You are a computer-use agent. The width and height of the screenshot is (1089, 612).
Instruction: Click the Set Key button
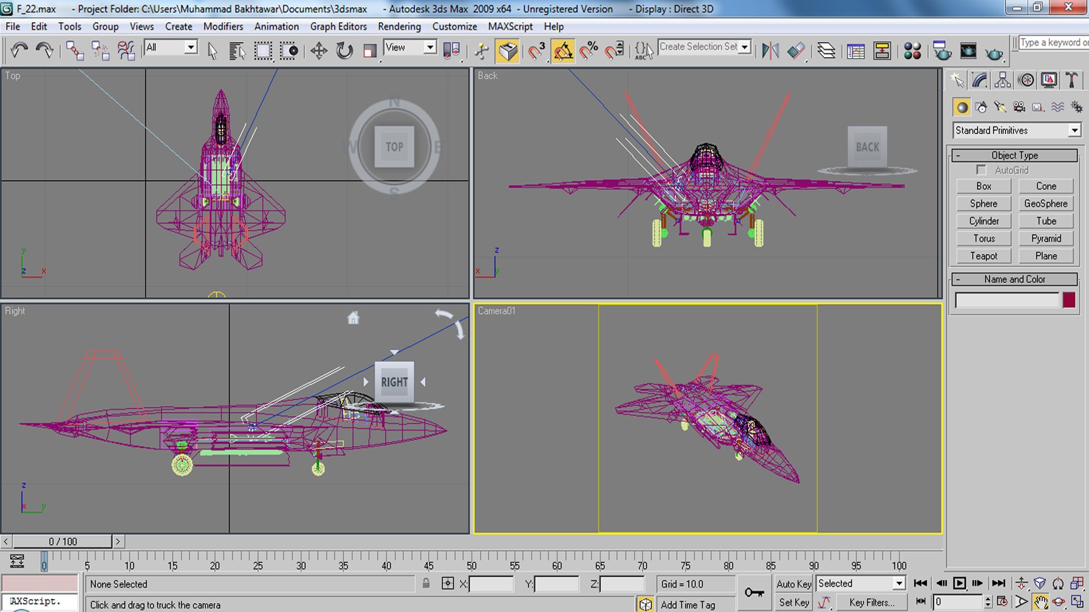(793, 602)
